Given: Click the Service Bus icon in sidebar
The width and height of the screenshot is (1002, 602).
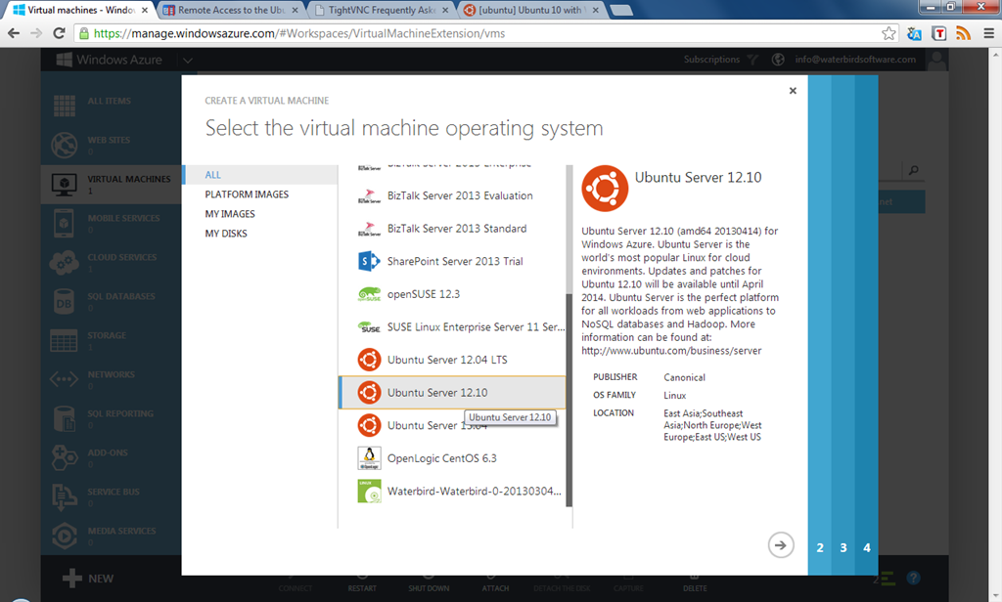Looking at the screenshot, I should click(x=64, y=497).
